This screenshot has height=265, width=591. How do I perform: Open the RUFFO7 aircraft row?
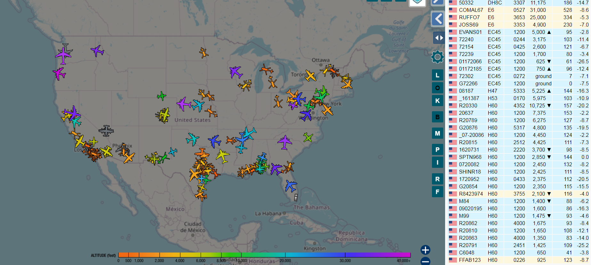[x=518, y=17]
